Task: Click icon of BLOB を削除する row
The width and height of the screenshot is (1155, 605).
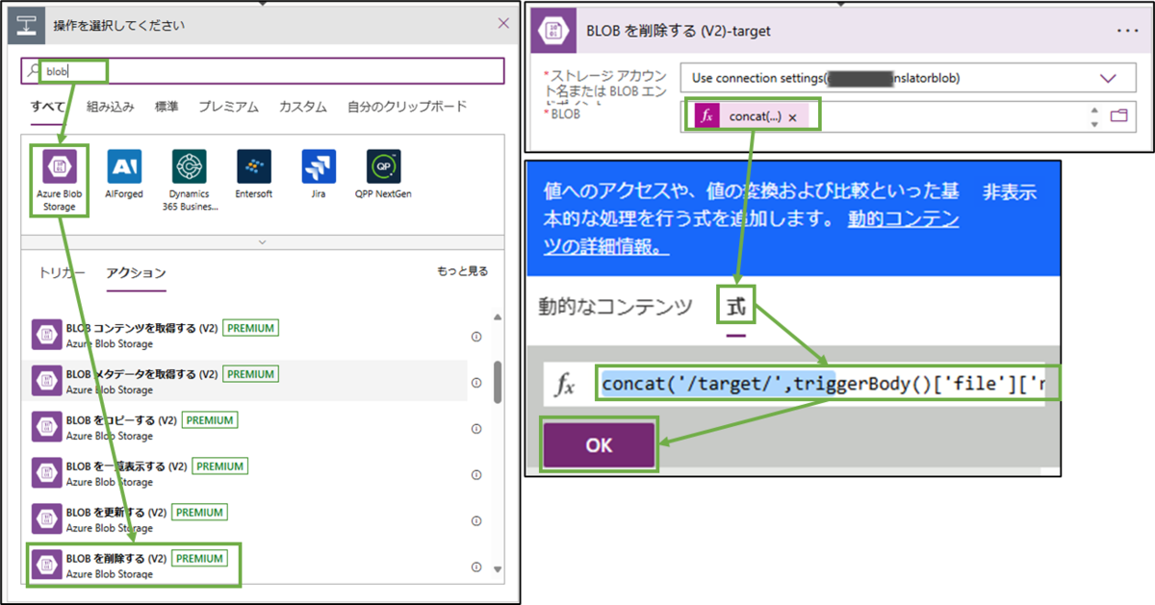Action: [x=45, y=566]
